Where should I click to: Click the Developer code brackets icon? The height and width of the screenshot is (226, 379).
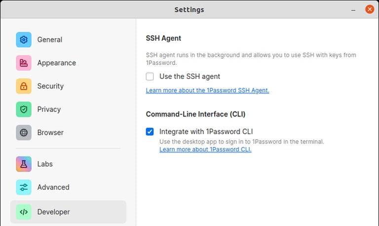click(24, 212)
